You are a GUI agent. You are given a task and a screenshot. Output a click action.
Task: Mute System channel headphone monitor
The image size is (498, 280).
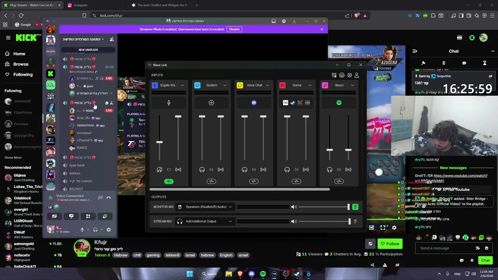202,170
